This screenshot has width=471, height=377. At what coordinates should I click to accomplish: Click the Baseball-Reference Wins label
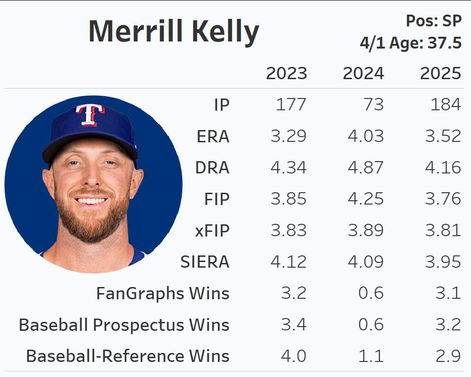[128, 356]
